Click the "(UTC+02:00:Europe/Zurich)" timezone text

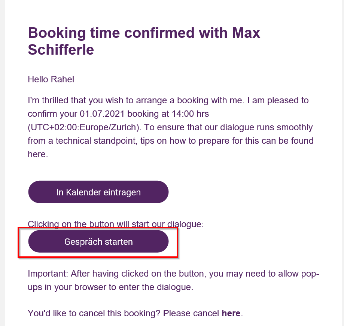85,128
